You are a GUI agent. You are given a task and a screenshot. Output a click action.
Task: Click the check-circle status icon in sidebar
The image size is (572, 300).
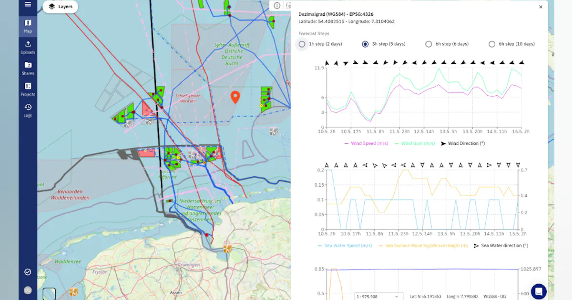[28, 272]
